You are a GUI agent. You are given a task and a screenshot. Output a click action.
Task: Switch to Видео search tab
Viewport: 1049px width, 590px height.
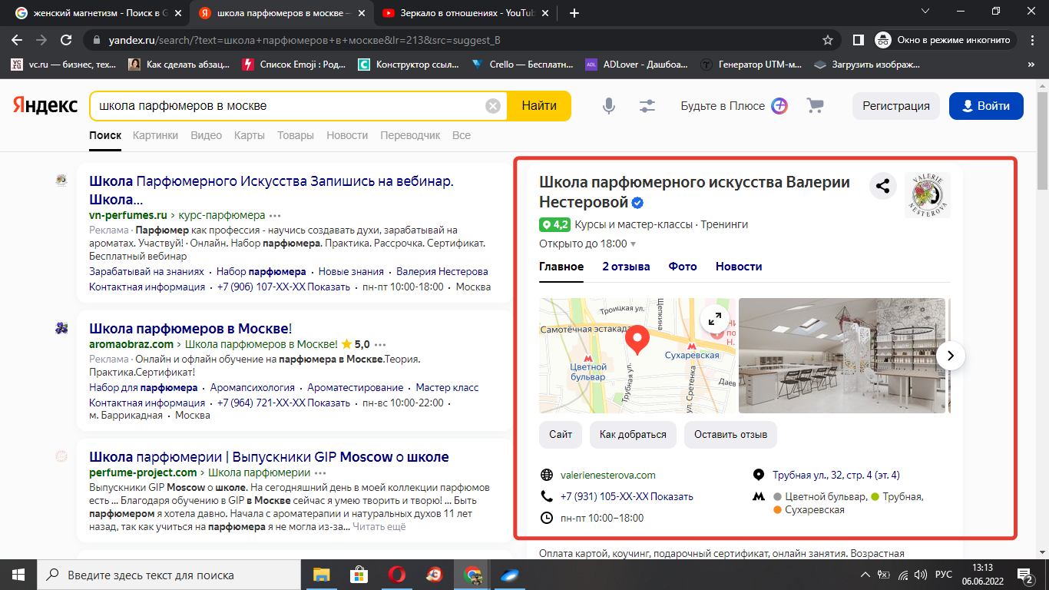tap(206, 135)
